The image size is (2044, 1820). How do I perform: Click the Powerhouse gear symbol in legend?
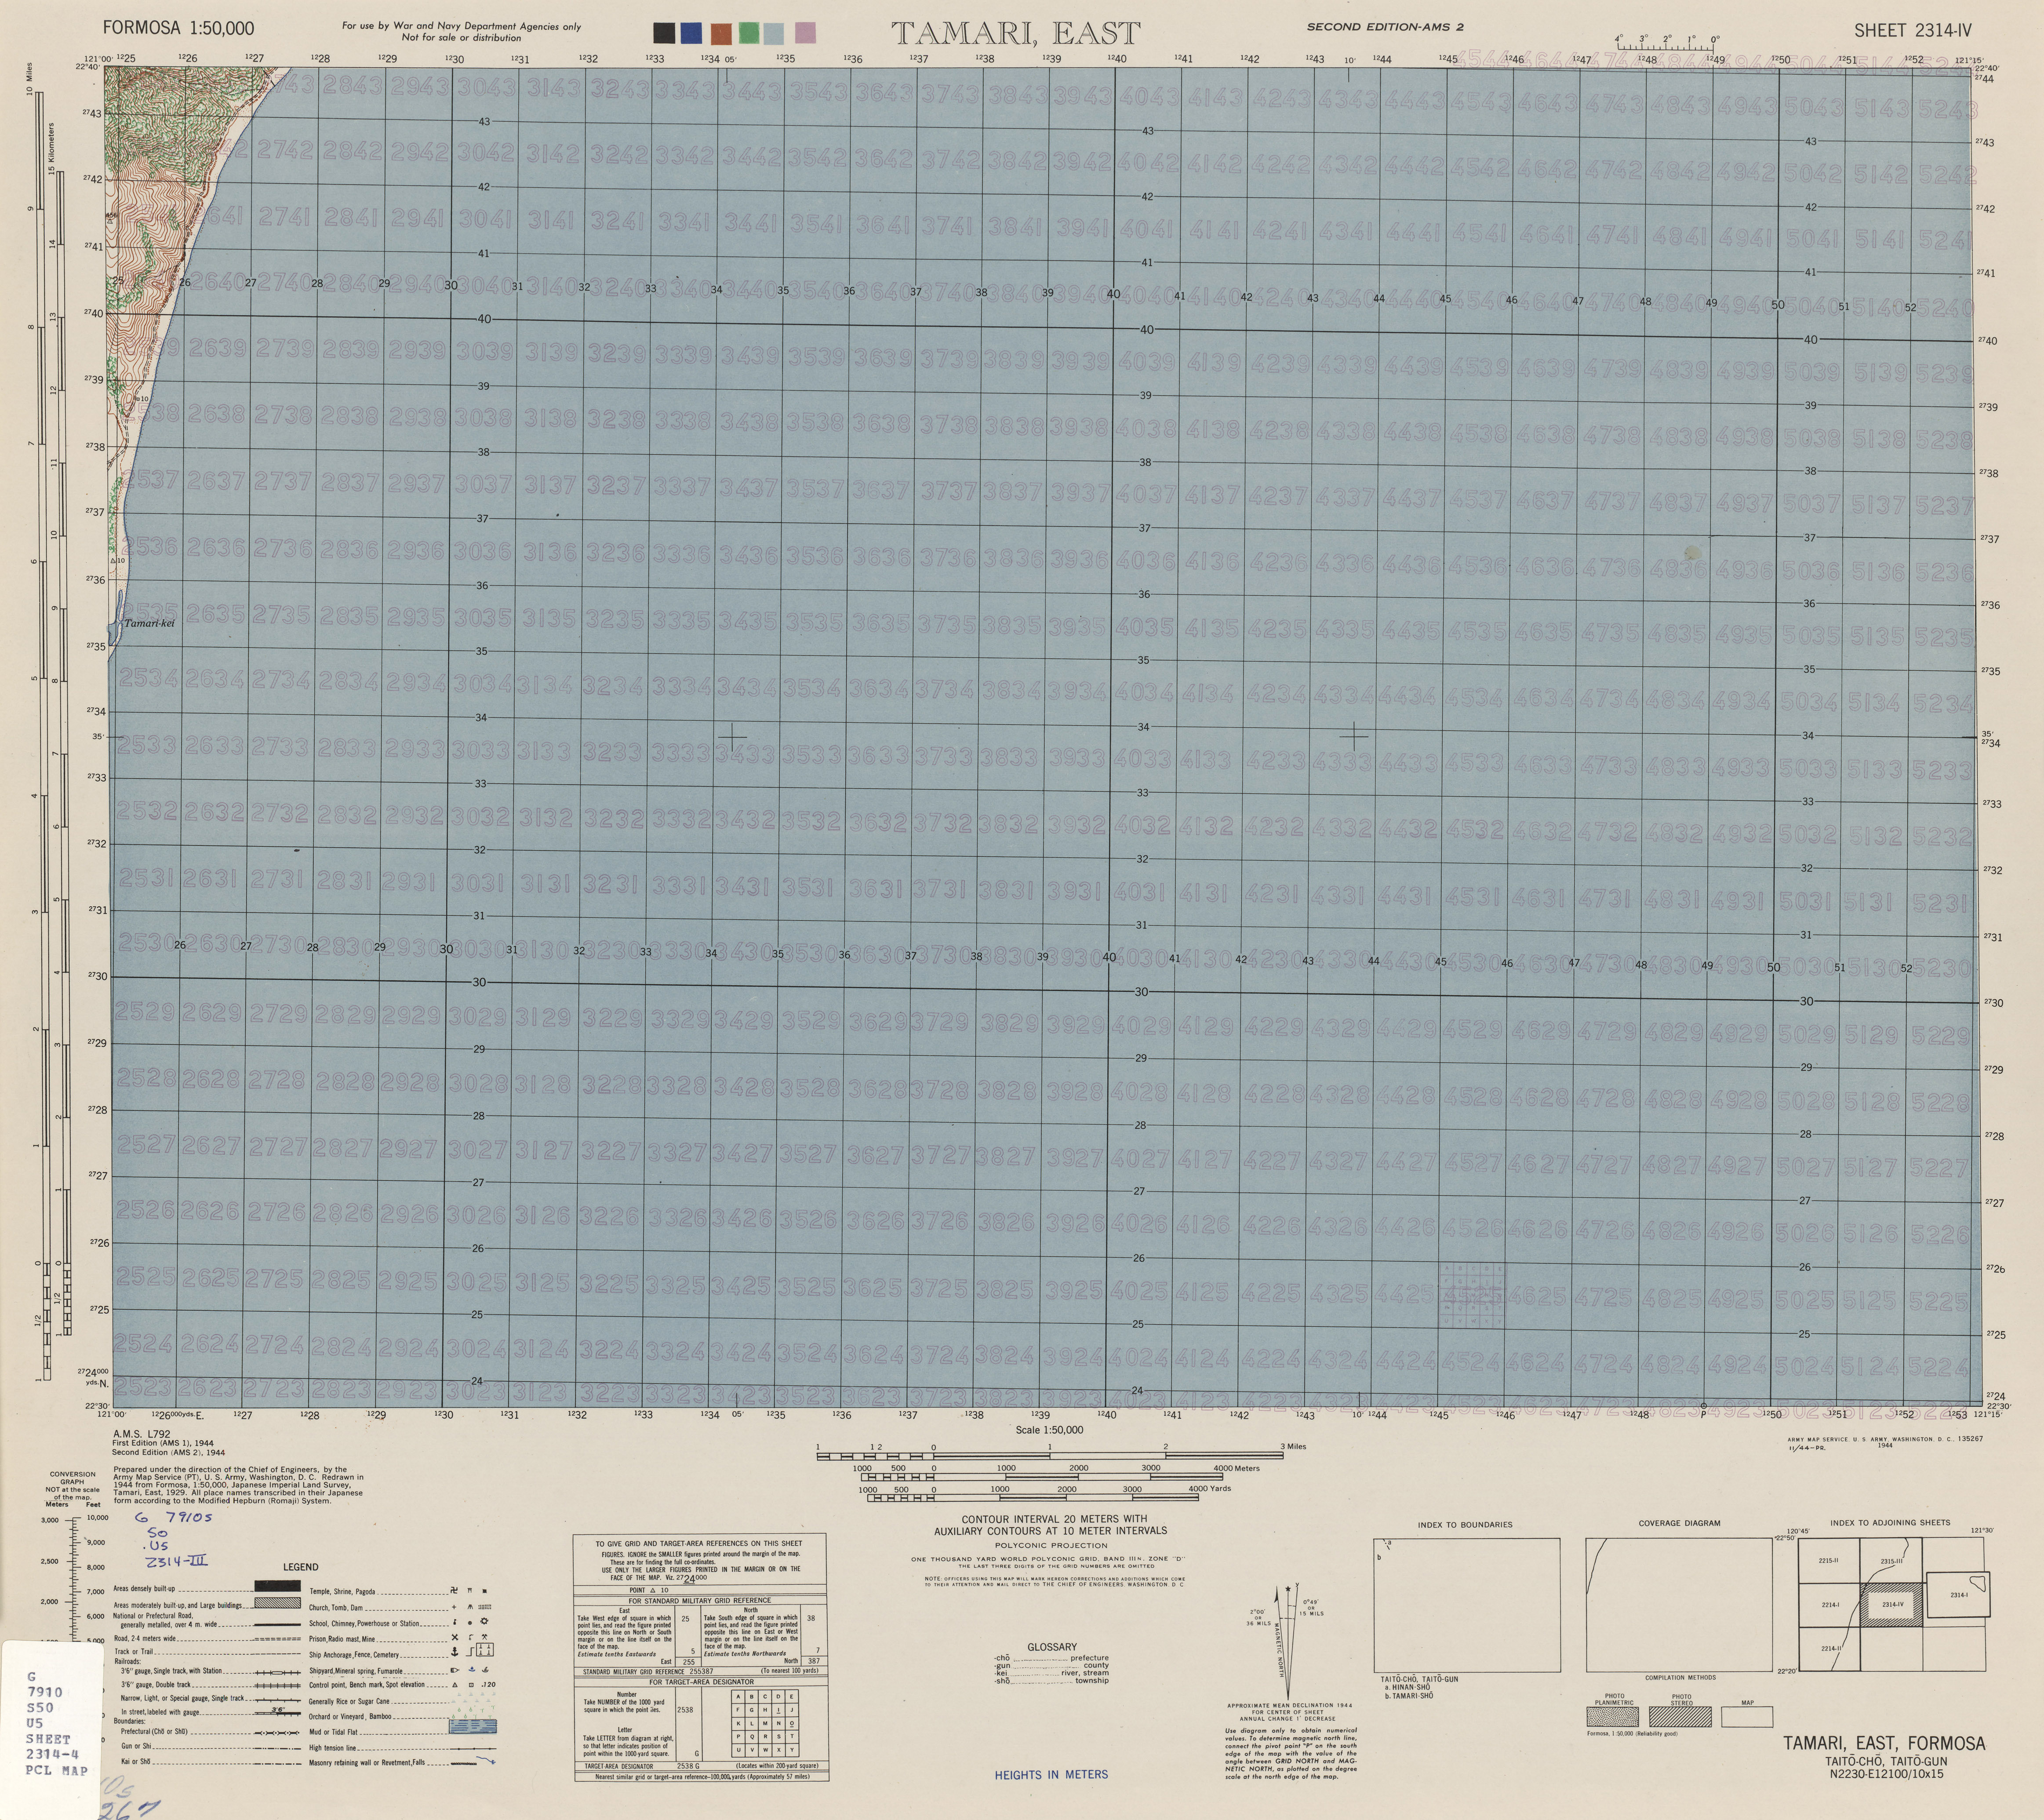coord(484,1621)
